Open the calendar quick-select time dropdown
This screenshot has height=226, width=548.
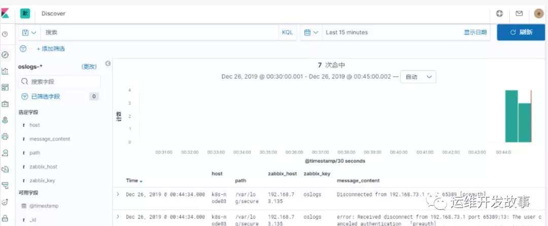point(311,32)
